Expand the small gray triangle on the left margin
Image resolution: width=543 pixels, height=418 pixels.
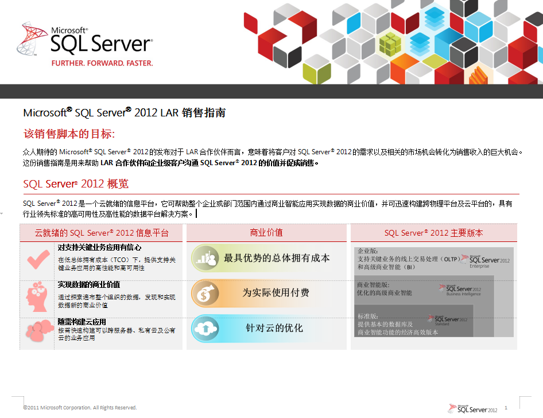point(2,213)
